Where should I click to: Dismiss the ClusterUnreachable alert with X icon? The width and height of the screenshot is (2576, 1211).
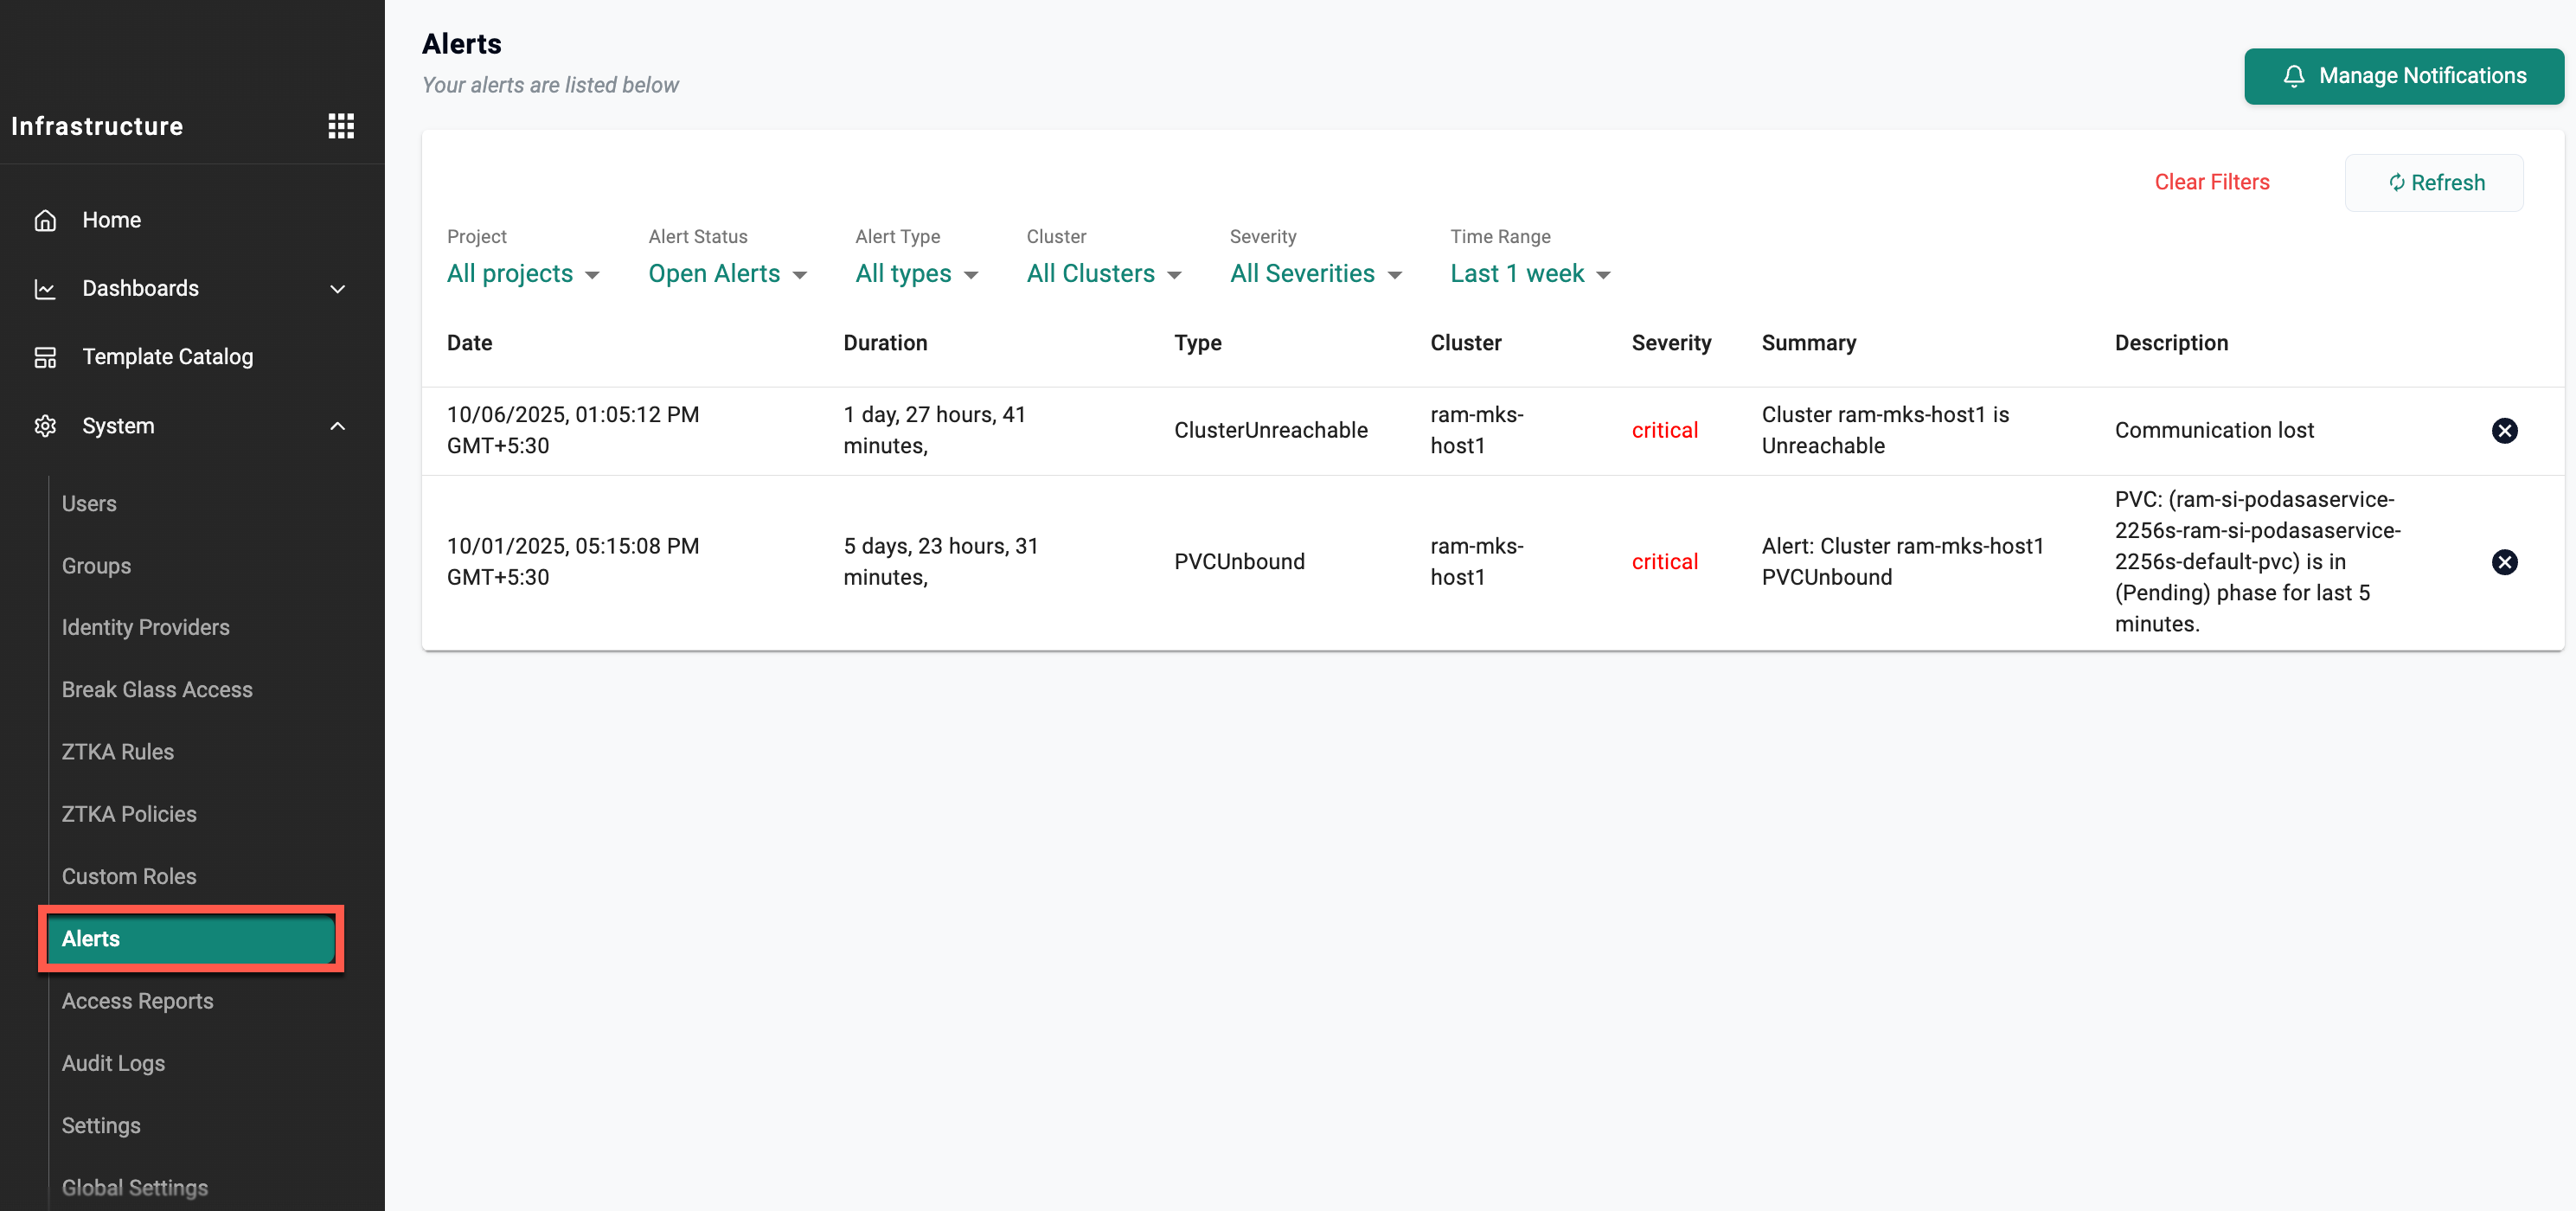[x=2503, y=431]
